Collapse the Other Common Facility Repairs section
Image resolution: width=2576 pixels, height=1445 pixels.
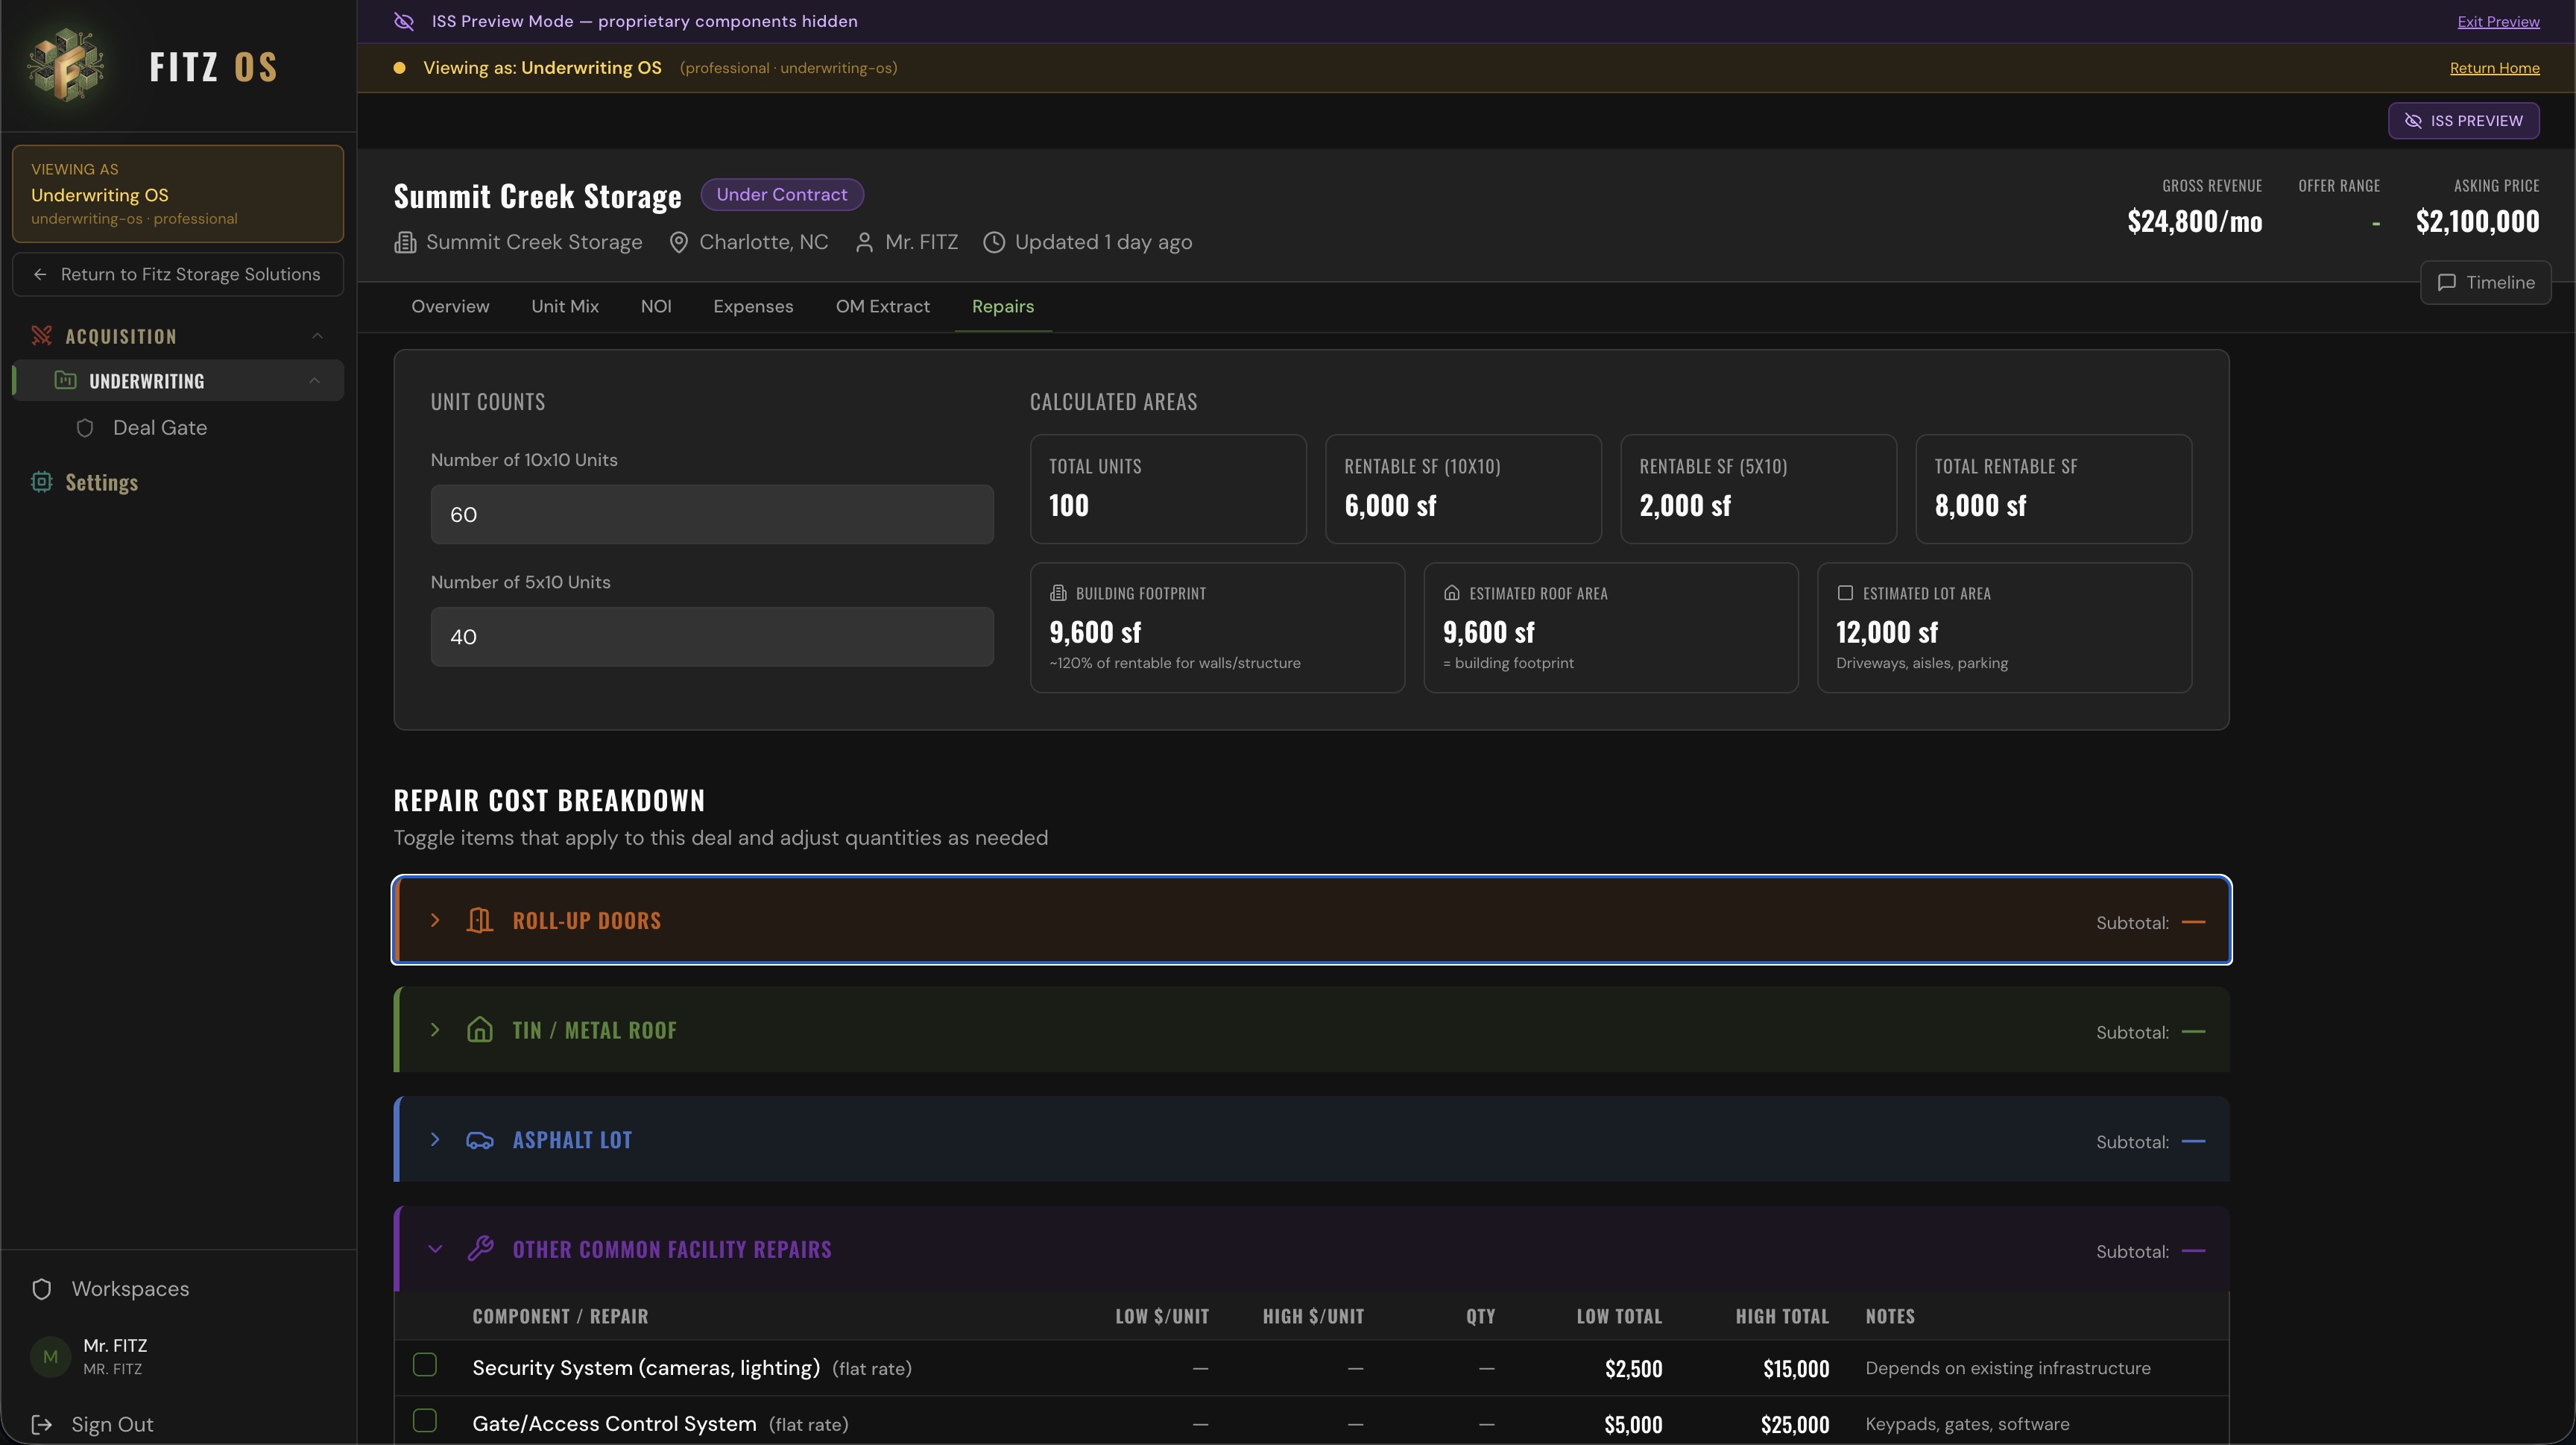click(x=435, y=1248)
